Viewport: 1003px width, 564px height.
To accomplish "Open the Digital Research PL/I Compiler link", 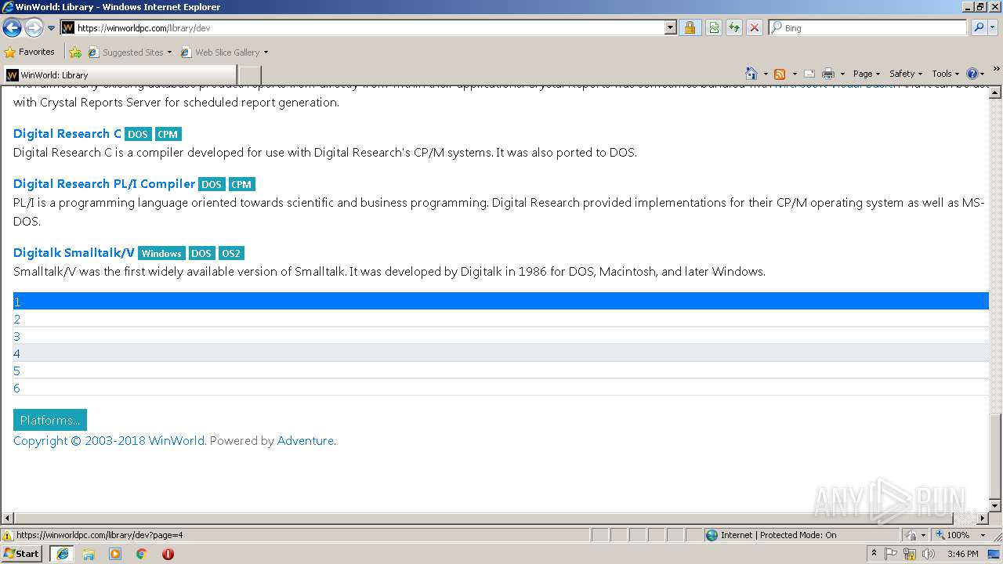I will click(104, 183).
